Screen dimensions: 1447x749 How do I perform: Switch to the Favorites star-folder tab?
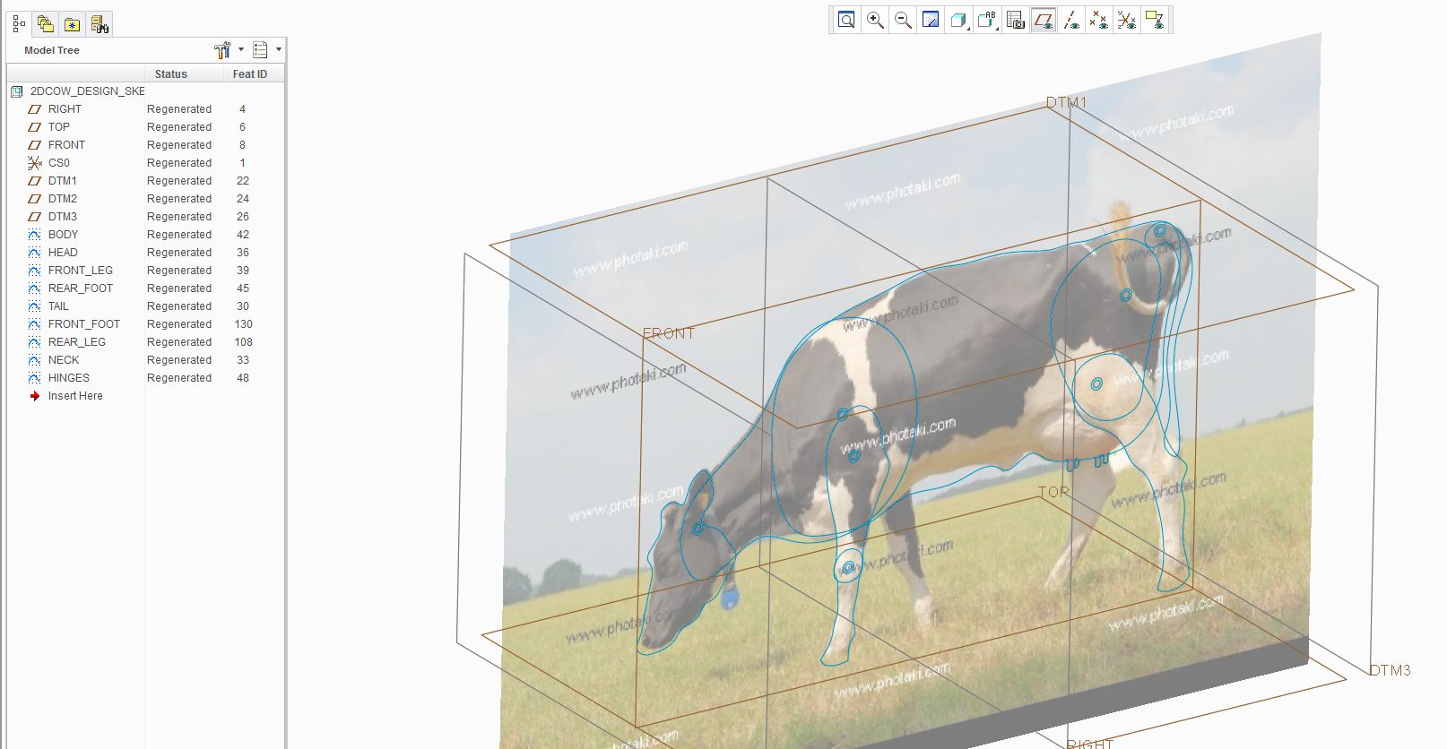73,24
